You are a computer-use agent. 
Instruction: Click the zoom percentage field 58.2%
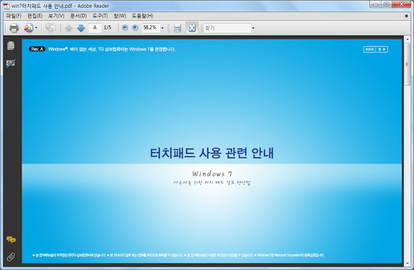pos(151,27)
